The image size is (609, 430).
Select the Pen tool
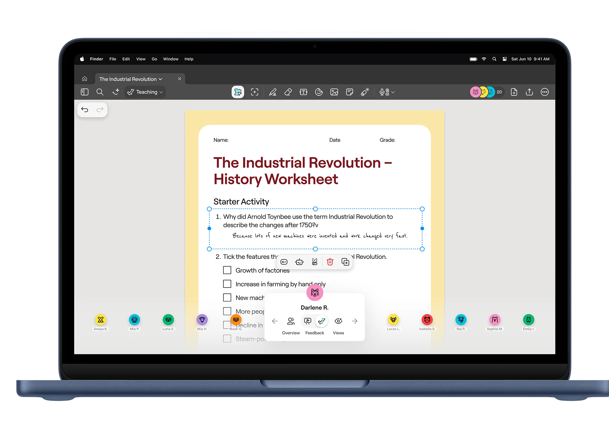[273, 92]
